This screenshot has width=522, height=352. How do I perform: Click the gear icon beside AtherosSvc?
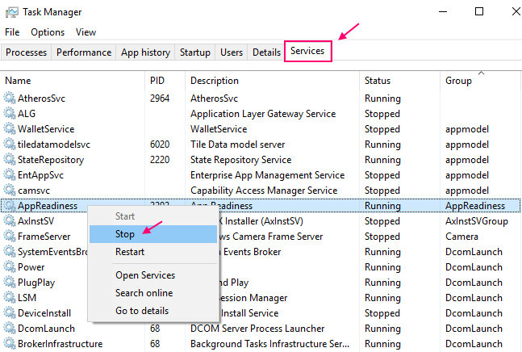10,98
